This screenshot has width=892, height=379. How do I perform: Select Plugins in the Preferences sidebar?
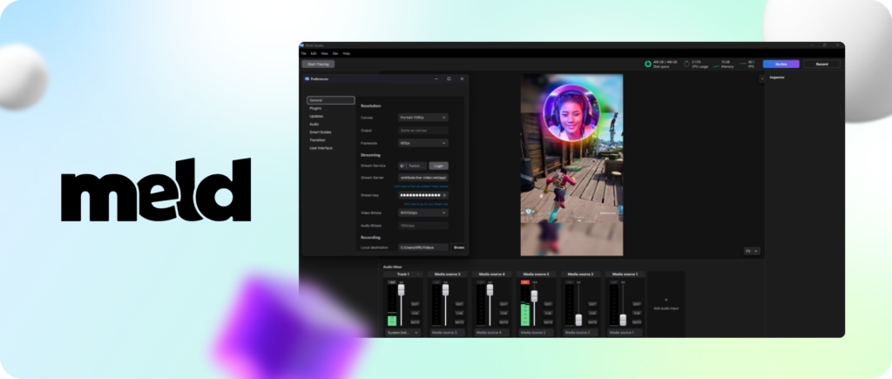point(315,108)
